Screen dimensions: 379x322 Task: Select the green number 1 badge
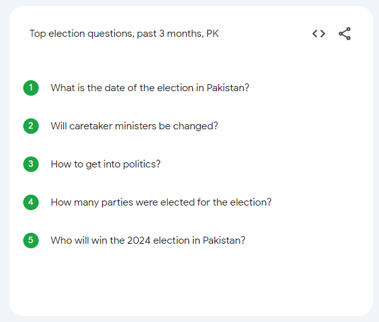[x=31, y=88]
